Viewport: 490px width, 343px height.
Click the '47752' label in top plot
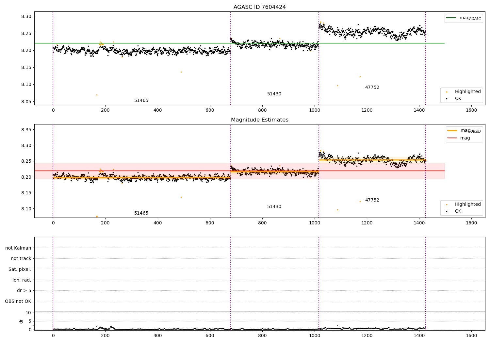[372, 88]
